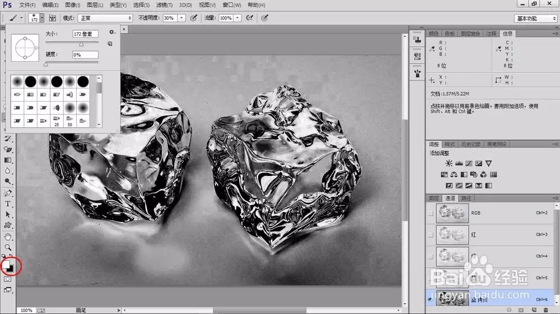The image size is (560, 314).
Task: Enable airbrush-style build-up icon
Action: 250,18
